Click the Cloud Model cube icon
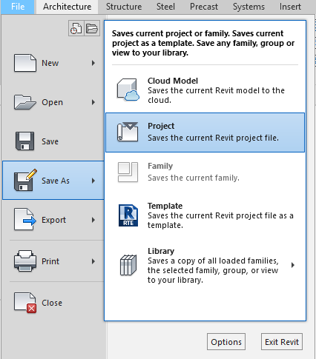The height and width of the screenshot is (359, 316). 128,90
